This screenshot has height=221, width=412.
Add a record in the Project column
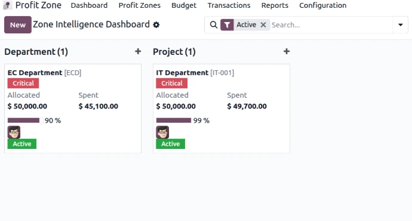coord(287,51)
